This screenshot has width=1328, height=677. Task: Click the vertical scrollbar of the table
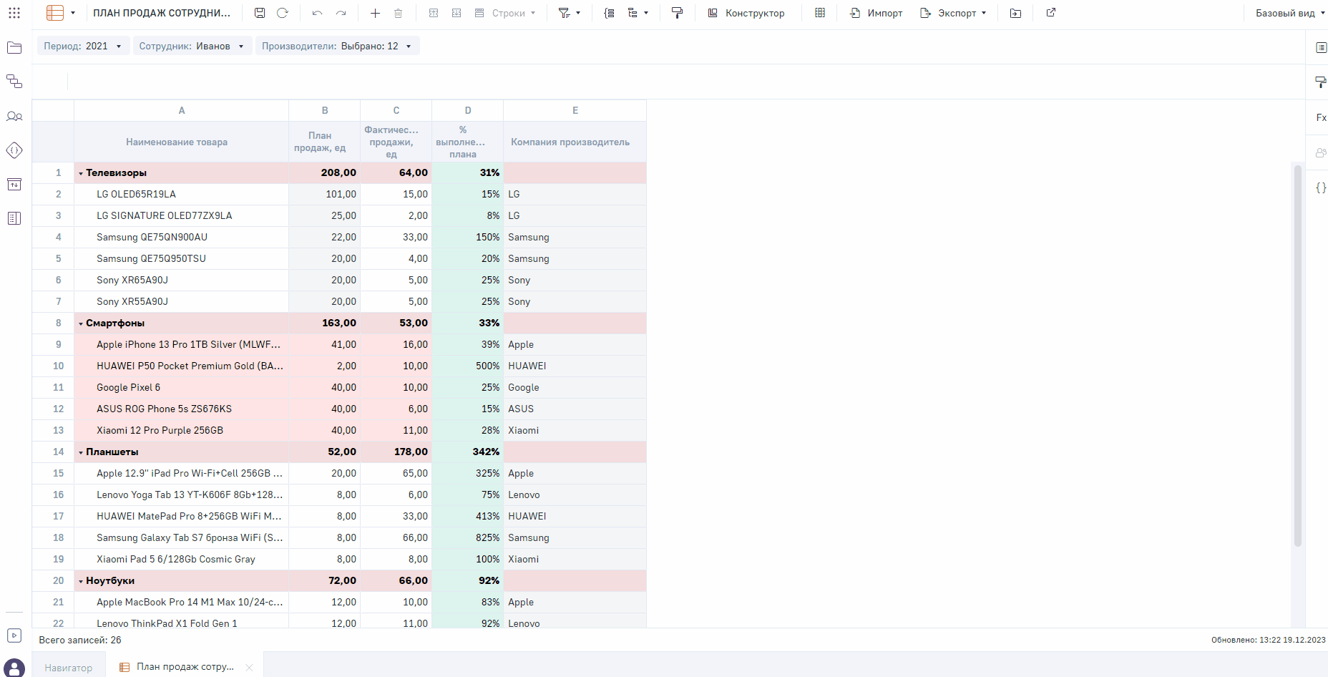[1298, 356]
